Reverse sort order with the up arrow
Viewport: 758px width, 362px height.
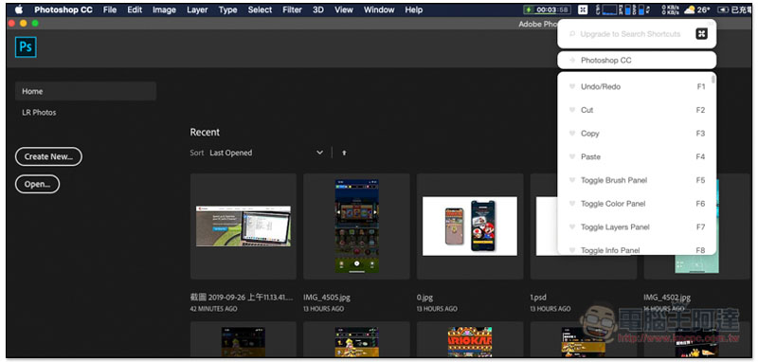pos(344,153)
